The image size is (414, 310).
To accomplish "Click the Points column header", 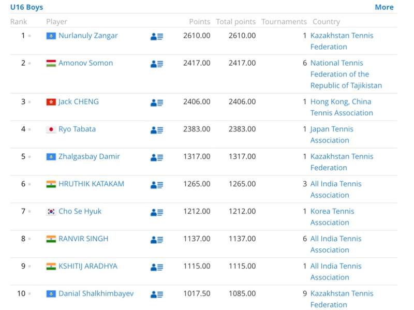I will pos(199,22).
